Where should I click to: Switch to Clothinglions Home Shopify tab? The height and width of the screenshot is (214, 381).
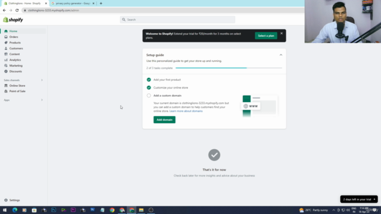tap(25, 4)
